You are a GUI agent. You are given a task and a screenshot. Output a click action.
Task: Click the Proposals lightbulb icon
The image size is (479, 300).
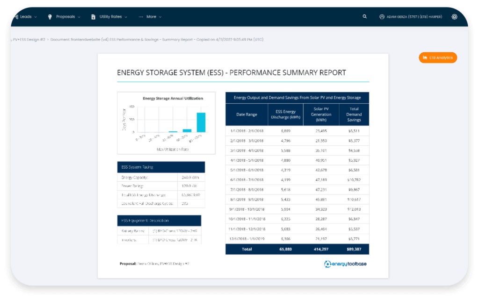tap(50, 17)
